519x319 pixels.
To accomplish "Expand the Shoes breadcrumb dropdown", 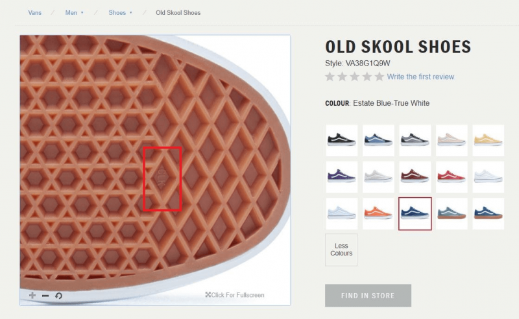I will (x=130, y=13).
